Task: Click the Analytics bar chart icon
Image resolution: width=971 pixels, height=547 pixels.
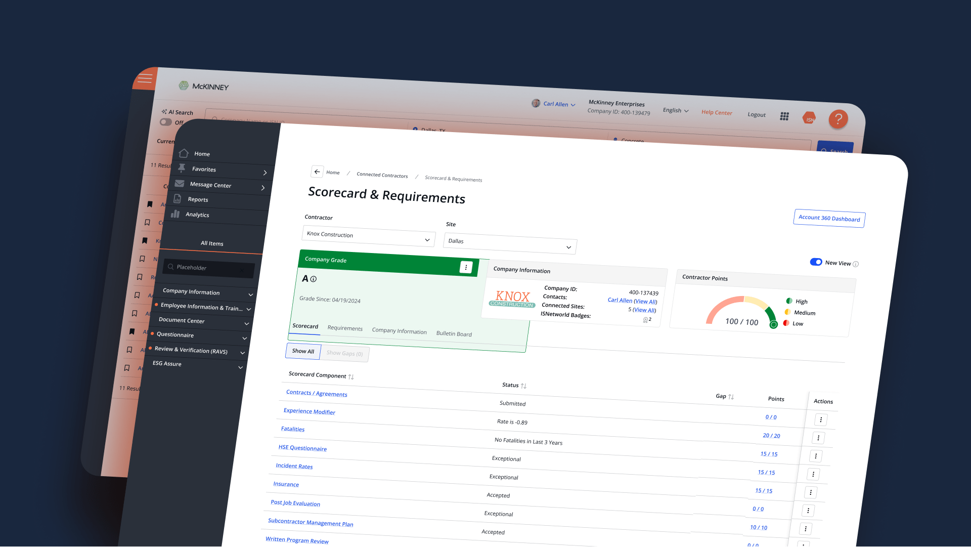Action: [x=175, y=214]
